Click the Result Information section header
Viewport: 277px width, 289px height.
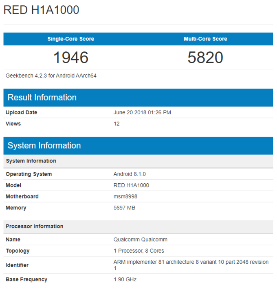pyautogui.click(x=138, y=98)
